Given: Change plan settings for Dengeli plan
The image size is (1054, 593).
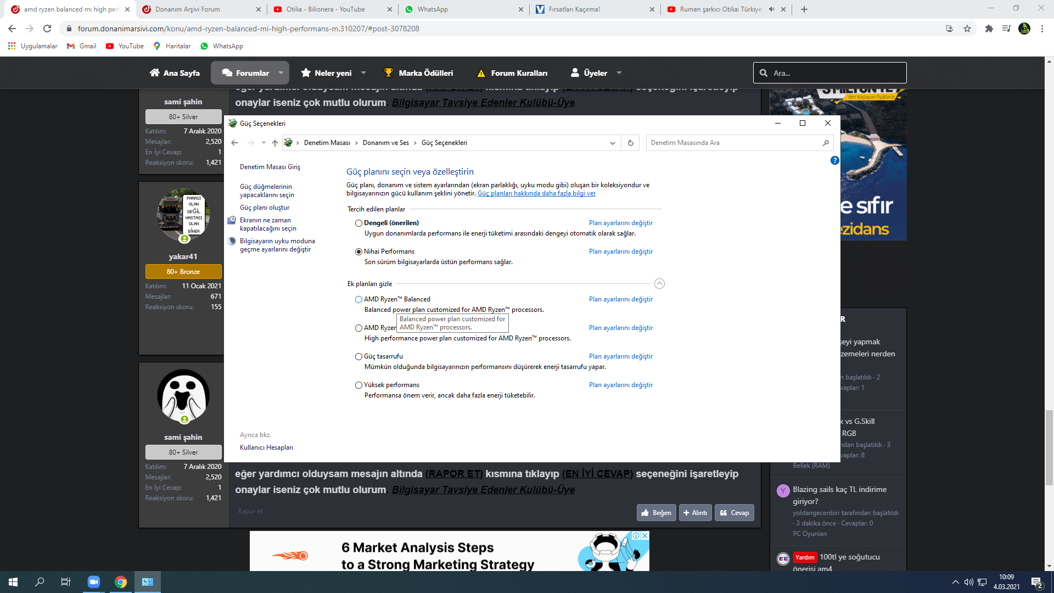Looking at the screenshot, I should click(621, 223).
